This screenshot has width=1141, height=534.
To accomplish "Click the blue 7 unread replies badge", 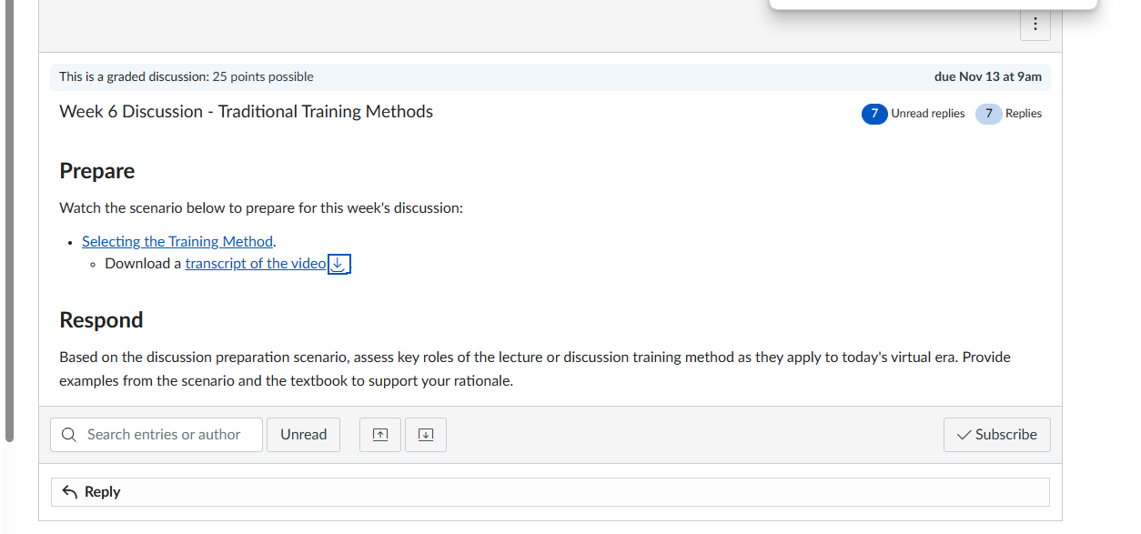I will point(874,114).
